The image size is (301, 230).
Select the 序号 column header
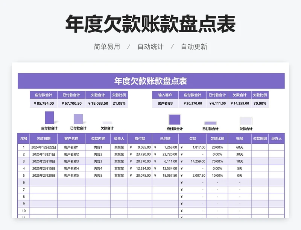(24, 138)
